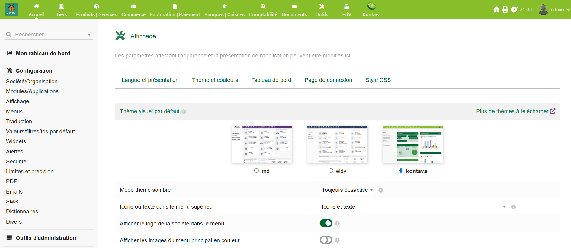Open the Accueil home icon in top menu

tap(37, 6)
